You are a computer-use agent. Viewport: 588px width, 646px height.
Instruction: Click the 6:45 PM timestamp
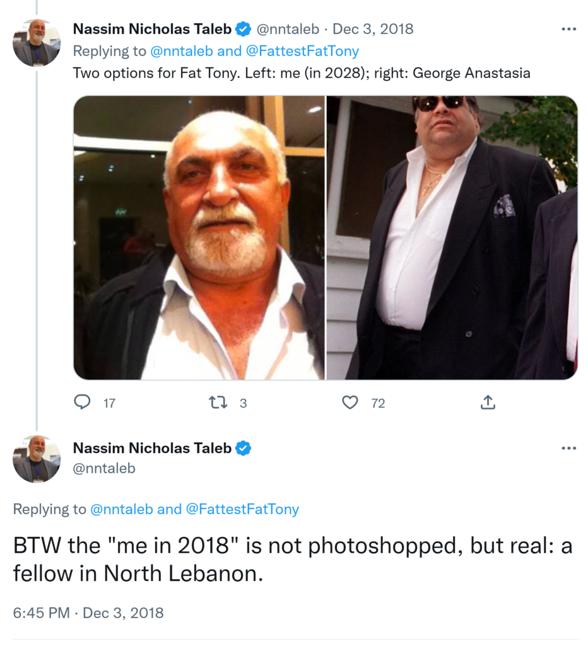pyautogui.click(x=42, y=613)
